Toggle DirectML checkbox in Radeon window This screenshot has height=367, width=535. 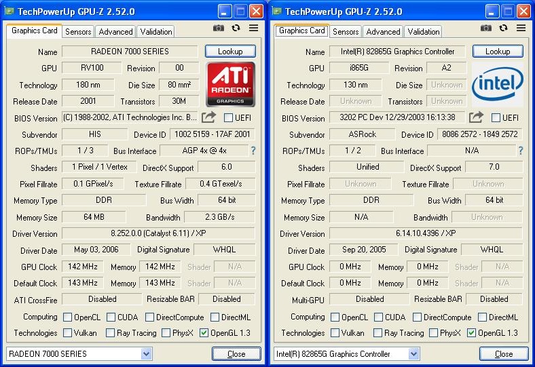215,317
